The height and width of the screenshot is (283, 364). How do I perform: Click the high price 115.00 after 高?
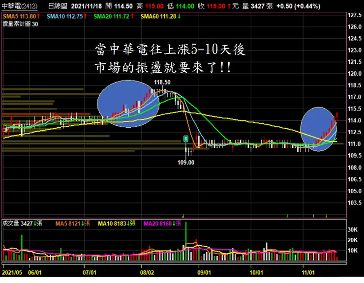coord(154,6)
